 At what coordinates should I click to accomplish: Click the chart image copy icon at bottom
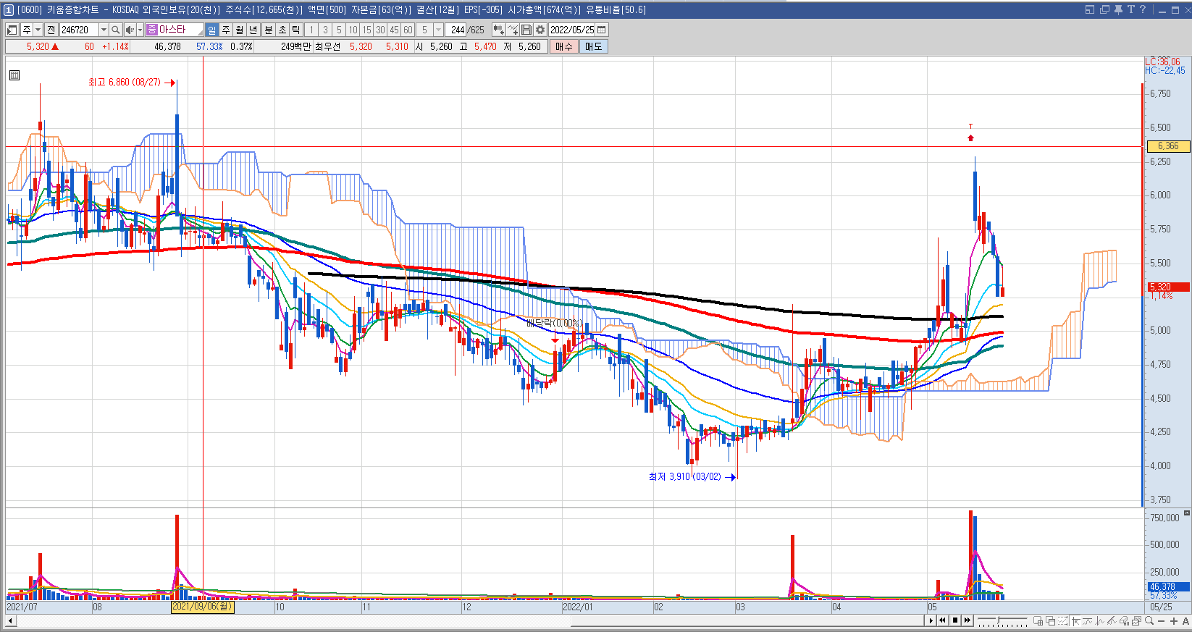pos(1136,620)
